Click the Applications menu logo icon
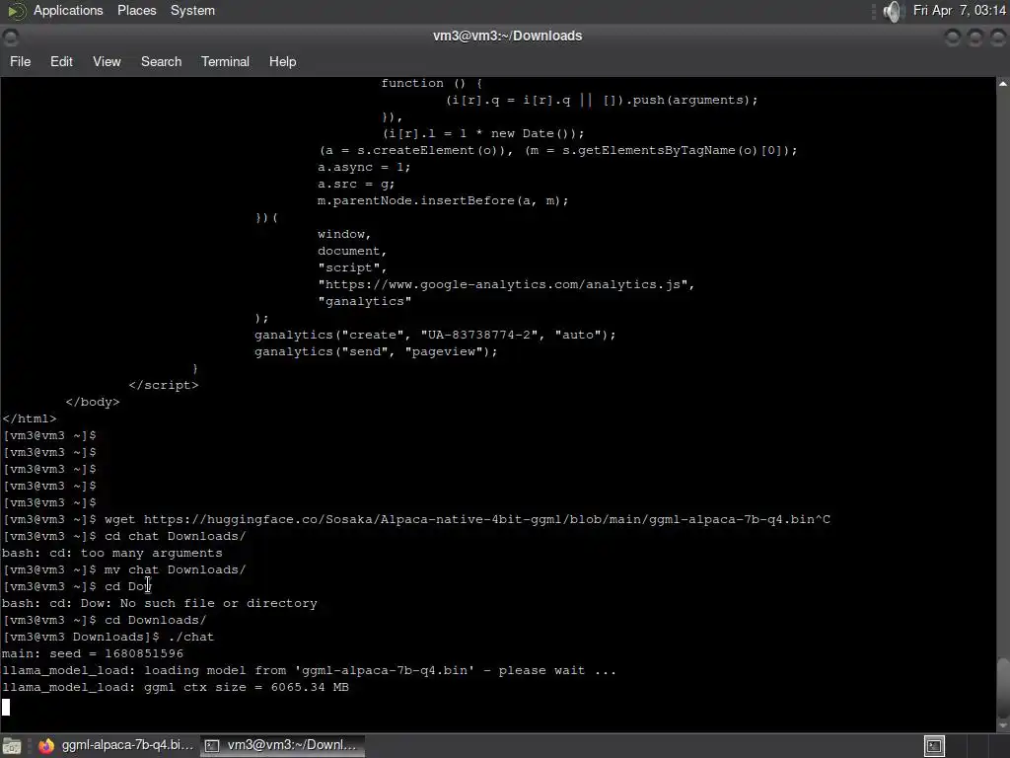This screenshot has height=758, width=1010. pos(17,10)
